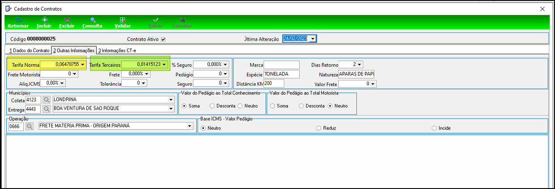Open the Aliq.ICMS dropdown

(x=62, y=83)
